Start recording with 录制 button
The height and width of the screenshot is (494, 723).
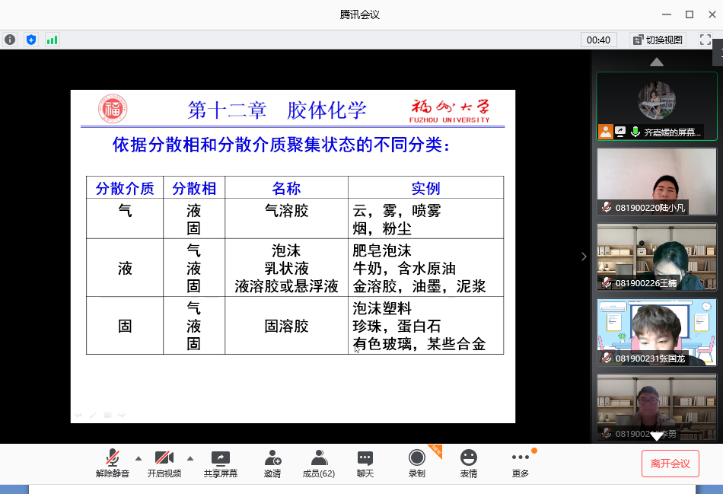[x=416, y=464]
